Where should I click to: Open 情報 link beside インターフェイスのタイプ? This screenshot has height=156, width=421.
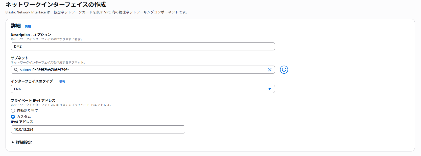[62, 81]
